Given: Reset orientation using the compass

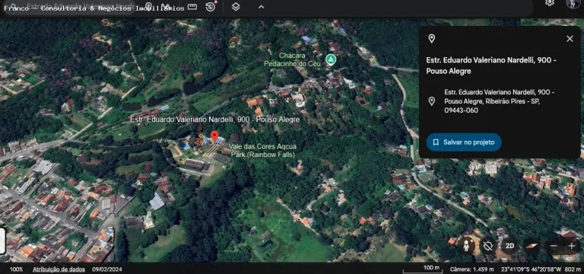Looking at the screenshot, I should coord(532,246).
